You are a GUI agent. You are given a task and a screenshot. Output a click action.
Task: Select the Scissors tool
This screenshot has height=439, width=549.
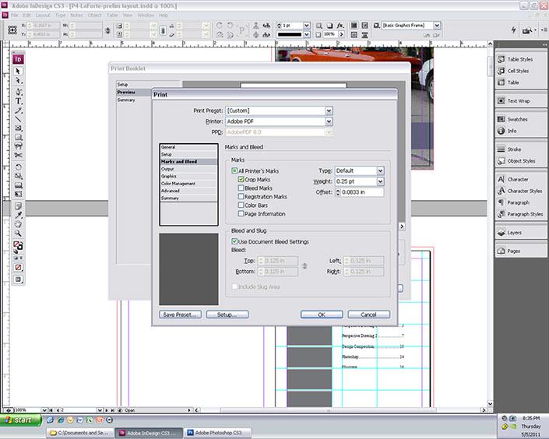click(x=18, y=155)
